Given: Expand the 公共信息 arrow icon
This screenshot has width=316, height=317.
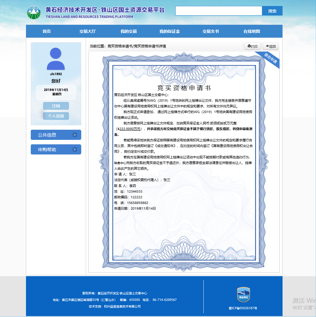Looking at the screenshot, I should click(75, 135).
